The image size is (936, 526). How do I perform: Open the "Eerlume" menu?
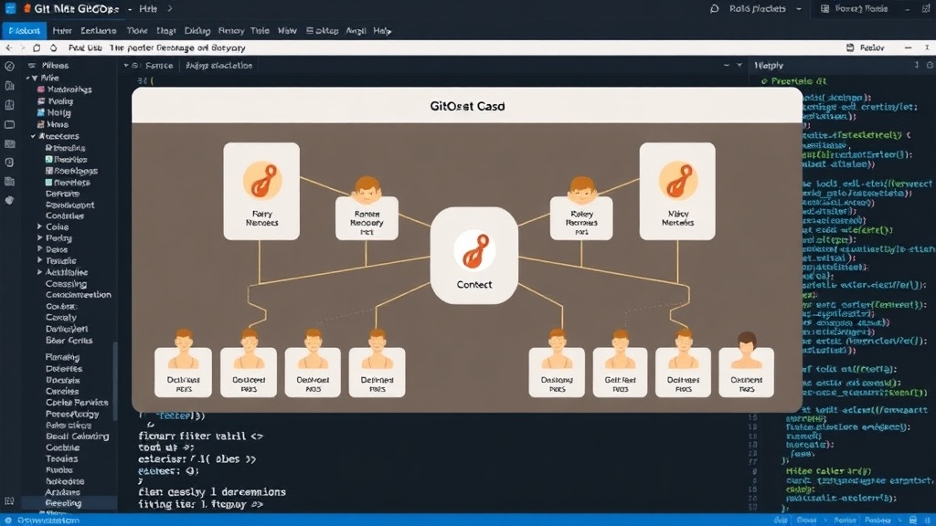(x=98, y=30)
